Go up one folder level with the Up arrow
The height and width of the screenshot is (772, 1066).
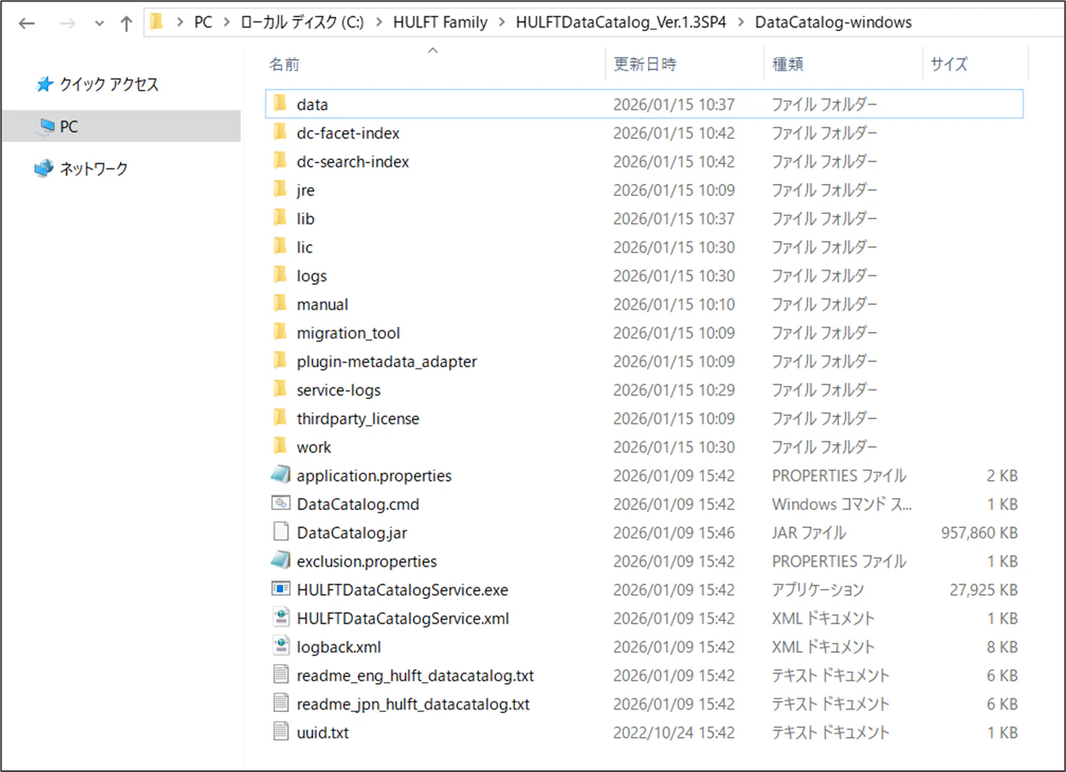pyautogui.click(x=127, y=23)
